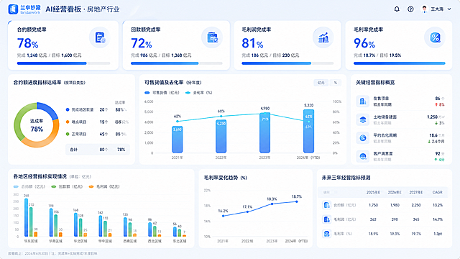The image size is (460, 259).
Task: Open the help question-mark icon
Action: tap(410, 9)
